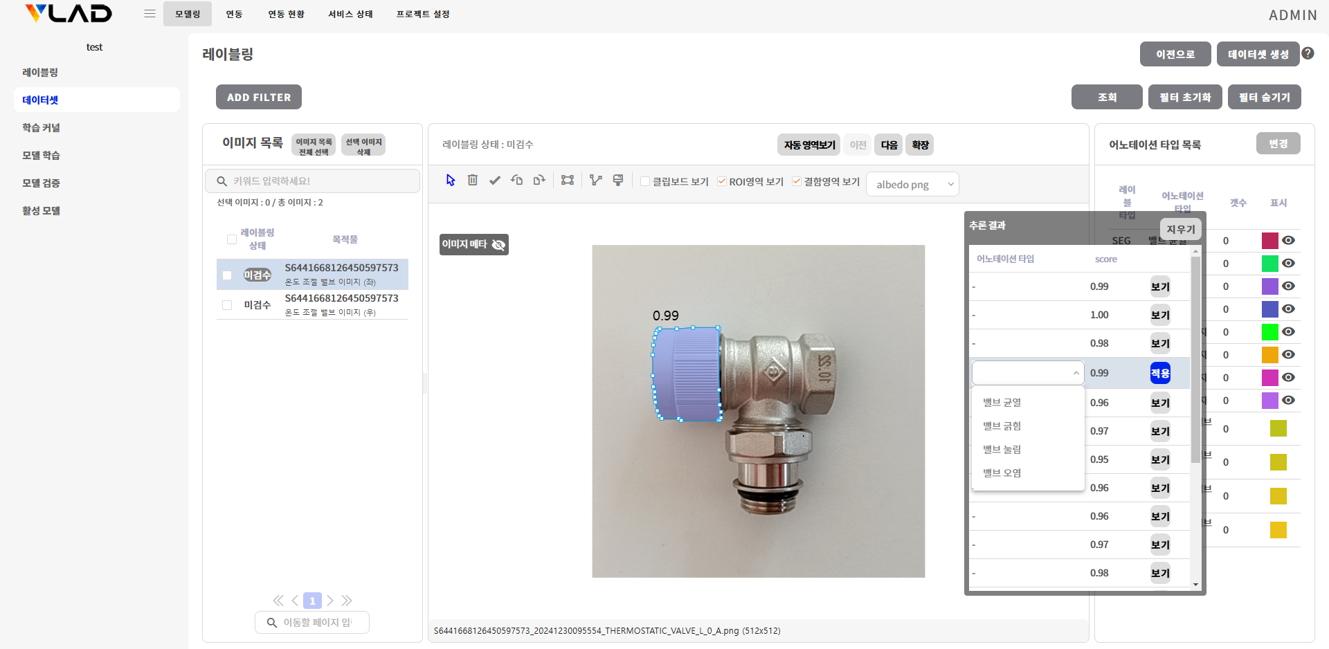Screen dimensions: 1329x649
Task: Click the bottom amber-yellow color swatch
Action: pyautogui.click(x=1278, y=530)
